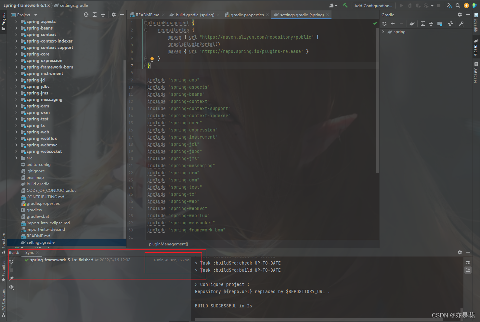
Task: Collapse all nodes in Gradle panel
Action: (431, 24)
